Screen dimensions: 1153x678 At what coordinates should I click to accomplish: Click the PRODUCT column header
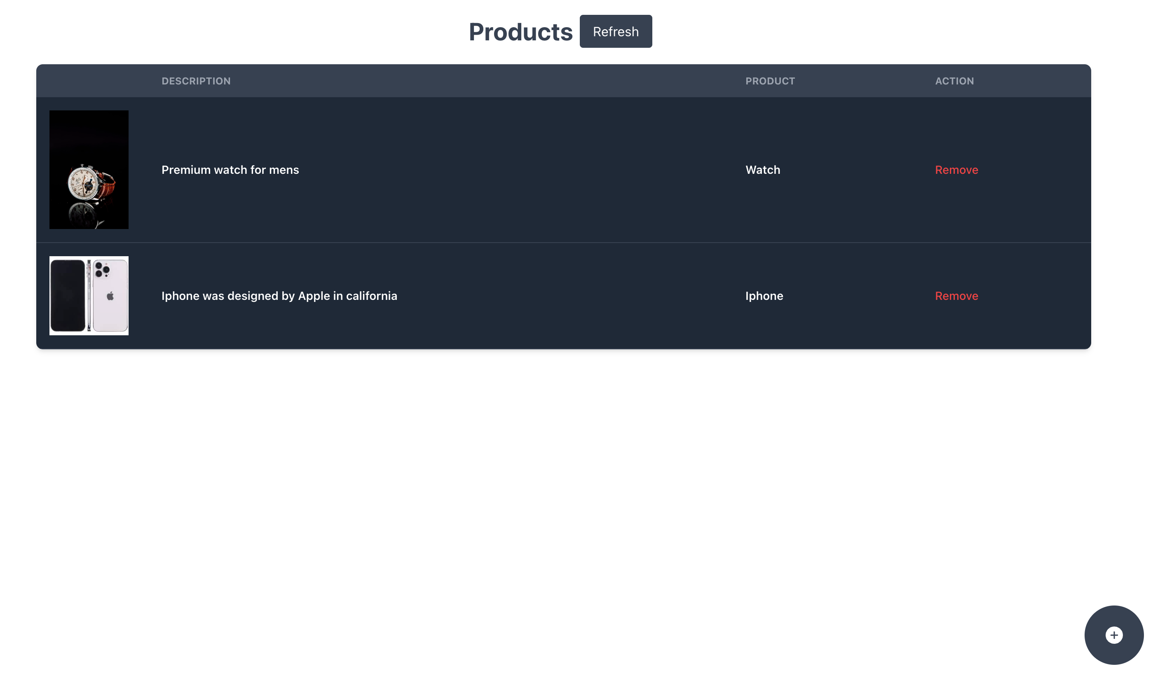770,81
